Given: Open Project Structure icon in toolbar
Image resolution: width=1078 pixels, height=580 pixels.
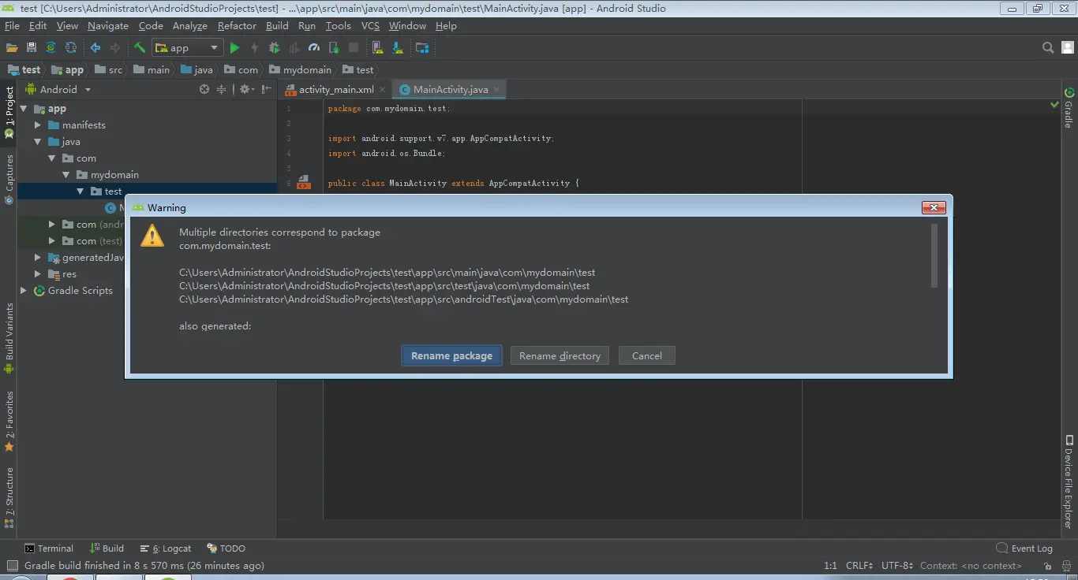Looking at the screenshot, I should 422,48.
